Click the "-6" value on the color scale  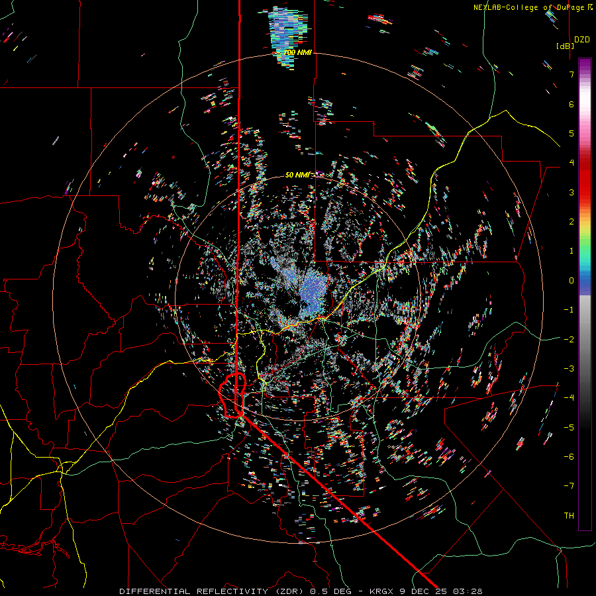click(569, 457)
